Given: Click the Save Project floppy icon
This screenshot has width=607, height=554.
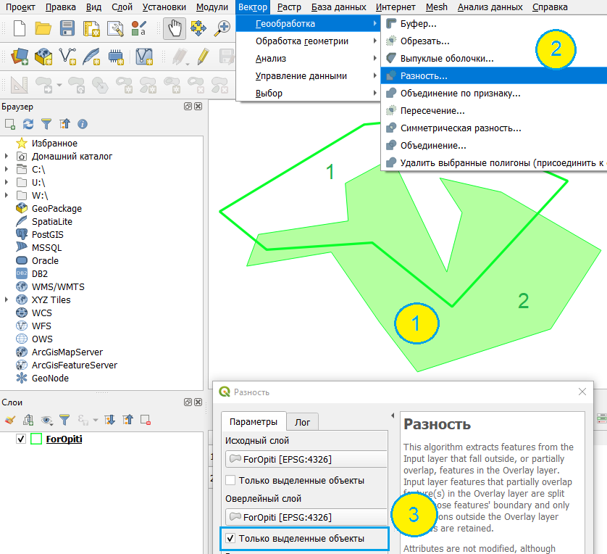Looking at the screenshot, I should pos(67,29).
